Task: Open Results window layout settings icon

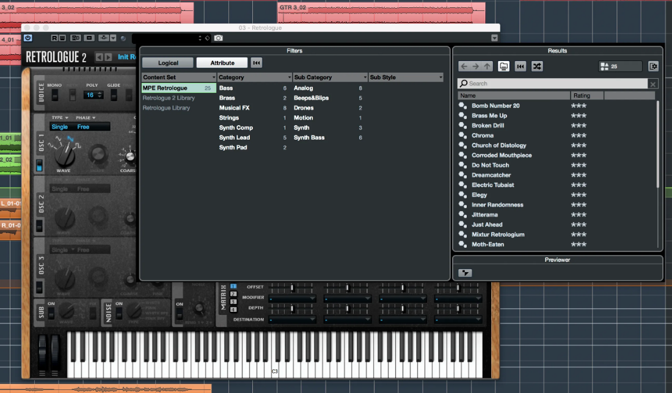Action: [653, 67]
